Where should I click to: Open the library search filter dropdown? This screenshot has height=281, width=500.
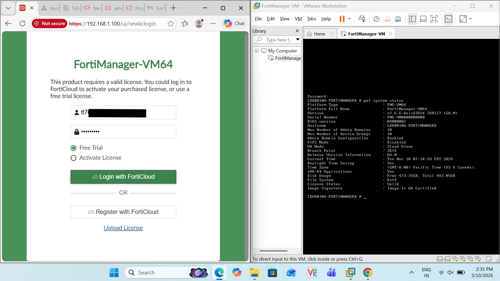(298, 40)
